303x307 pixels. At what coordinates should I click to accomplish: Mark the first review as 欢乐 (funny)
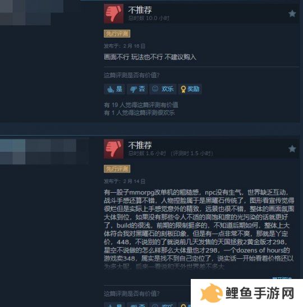(163, 89)
